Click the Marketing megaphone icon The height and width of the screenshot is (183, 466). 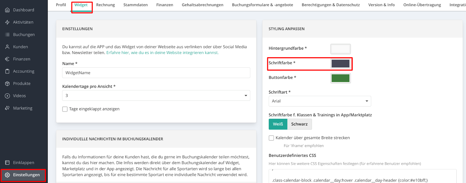(7, 108)
